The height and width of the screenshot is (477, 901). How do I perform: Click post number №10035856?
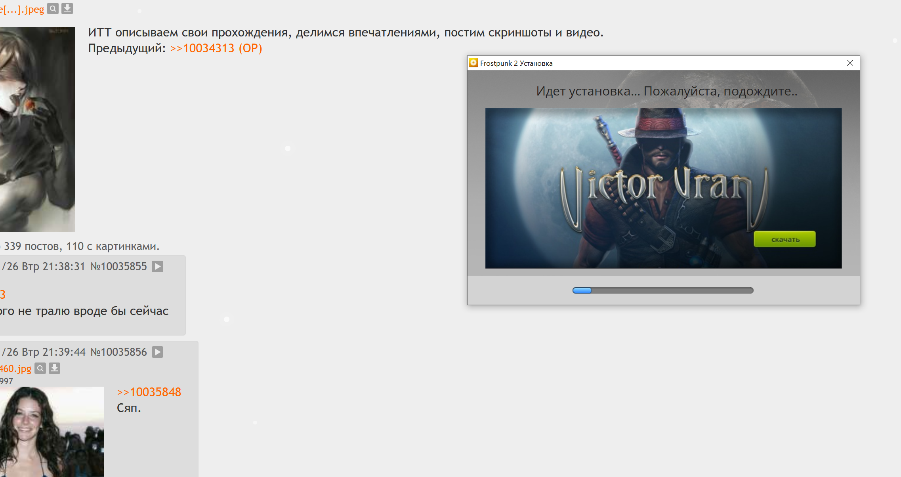coord(119,352)
